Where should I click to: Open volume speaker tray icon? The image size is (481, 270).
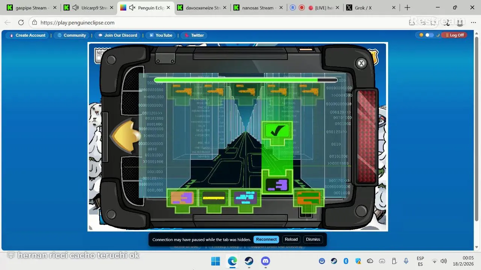click(x=444, y=261)
